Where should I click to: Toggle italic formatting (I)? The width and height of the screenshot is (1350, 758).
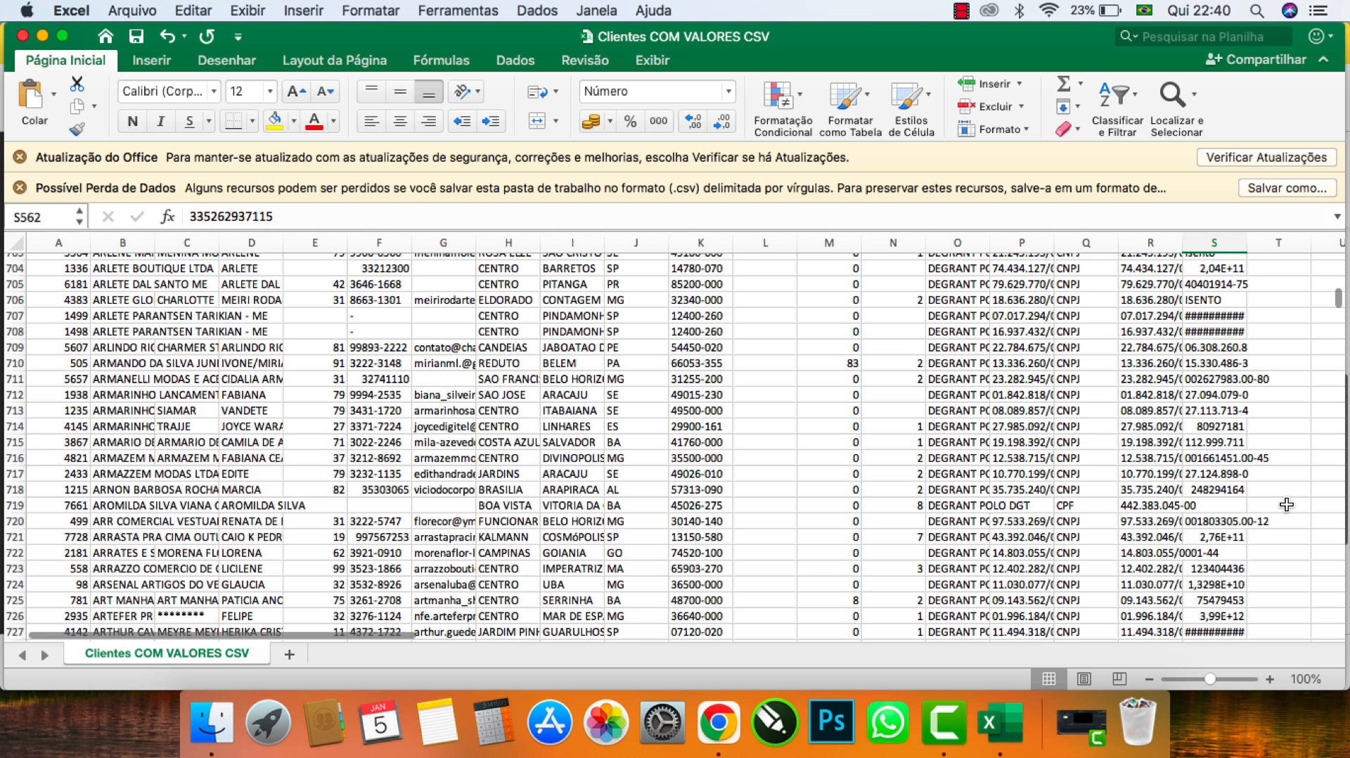[160, 122]
